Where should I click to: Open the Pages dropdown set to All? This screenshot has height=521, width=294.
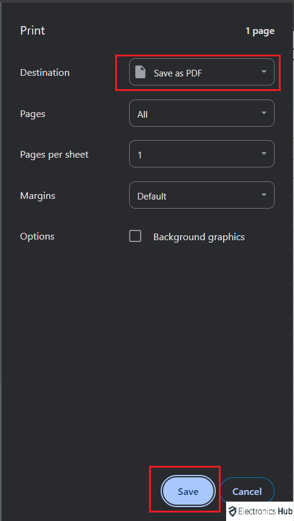pos(202,113)
